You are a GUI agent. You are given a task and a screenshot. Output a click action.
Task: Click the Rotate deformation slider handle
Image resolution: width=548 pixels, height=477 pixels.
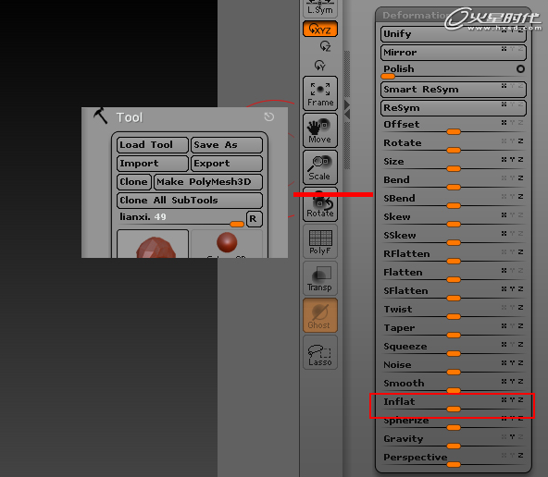tap(454, 151)
